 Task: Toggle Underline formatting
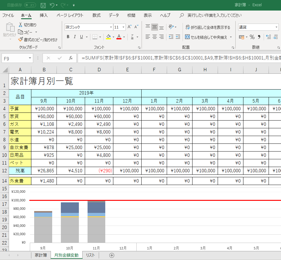tap(81, 37)
